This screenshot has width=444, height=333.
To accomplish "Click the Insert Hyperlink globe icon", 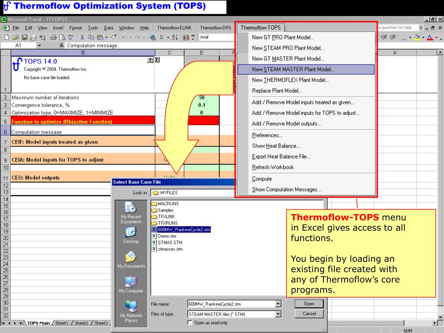I will coord(153,37).
